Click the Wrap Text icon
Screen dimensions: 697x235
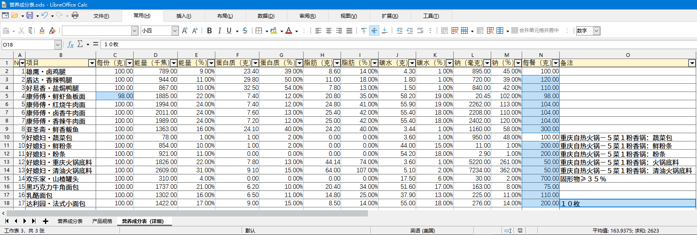click(420, 31)
